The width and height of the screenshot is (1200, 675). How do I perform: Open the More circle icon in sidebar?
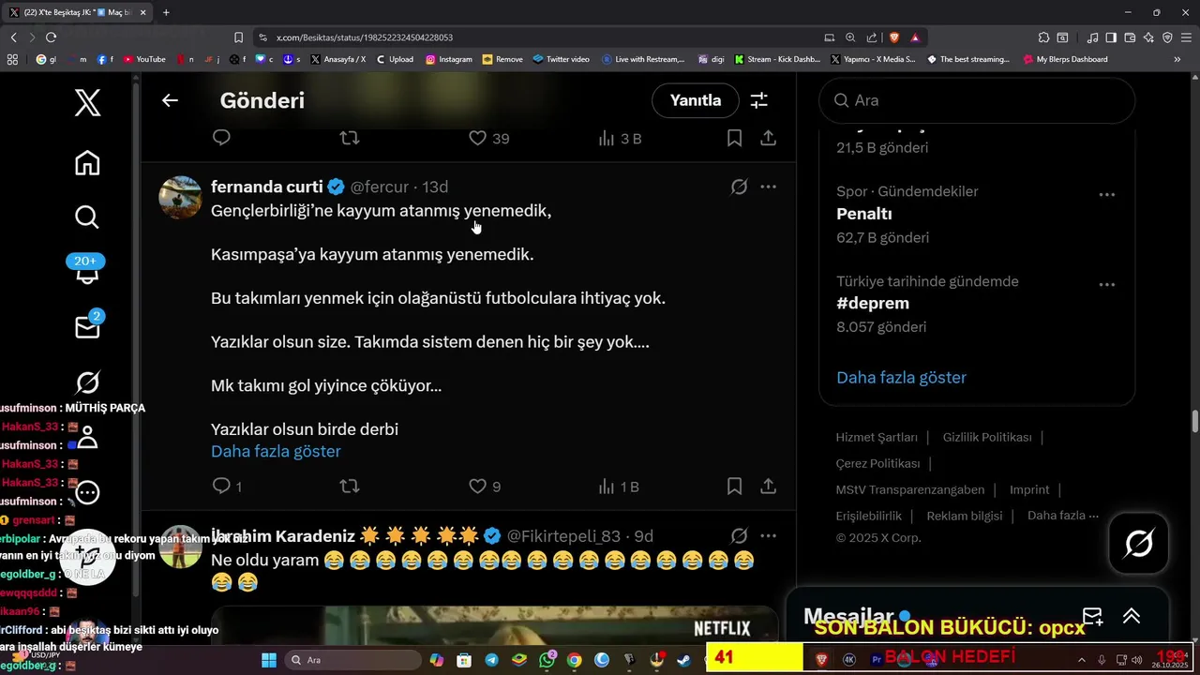87,492
